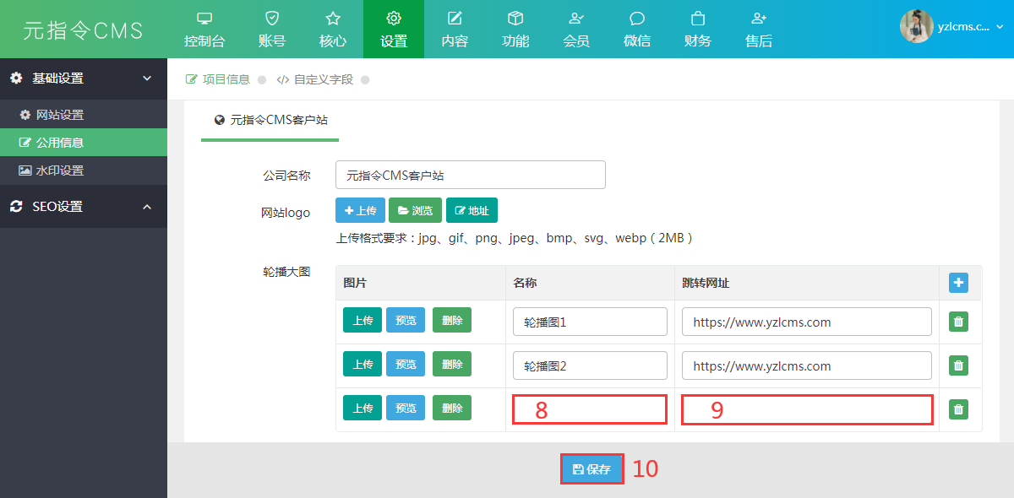Switch to the 项目信息 tab
The height and width of the screenshot is (498, 1014).
pyautogui.click(x=218, y=79)
